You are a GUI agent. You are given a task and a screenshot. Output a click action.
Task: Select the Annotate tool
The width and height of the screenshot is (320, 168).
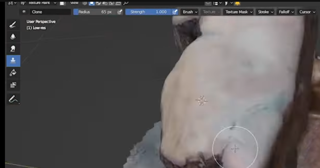13,99
